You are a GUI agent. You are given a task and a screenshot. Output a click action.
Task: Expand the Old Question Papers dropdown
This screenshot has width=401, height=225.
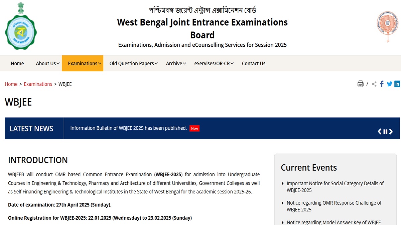pyautogui.click(x=133, y=63)
